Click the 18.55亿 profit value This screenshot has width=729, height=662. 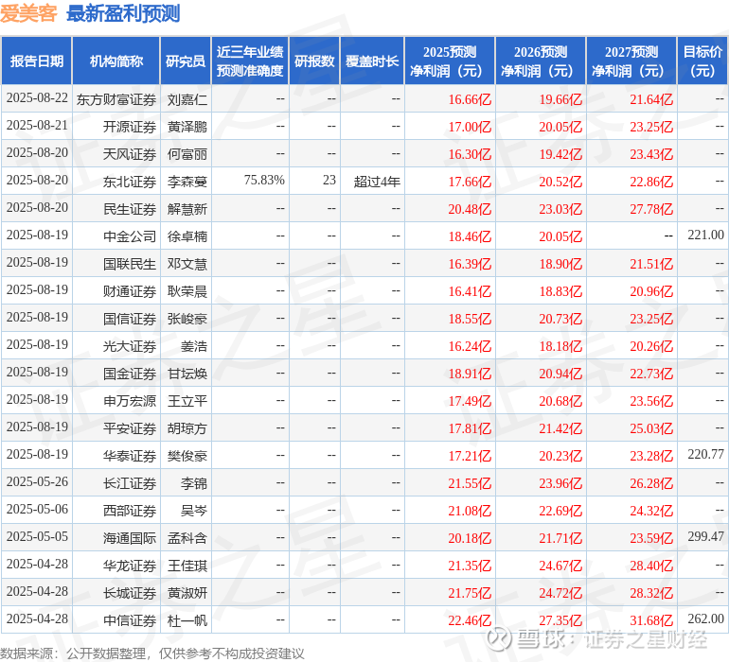tap(470, 319)
